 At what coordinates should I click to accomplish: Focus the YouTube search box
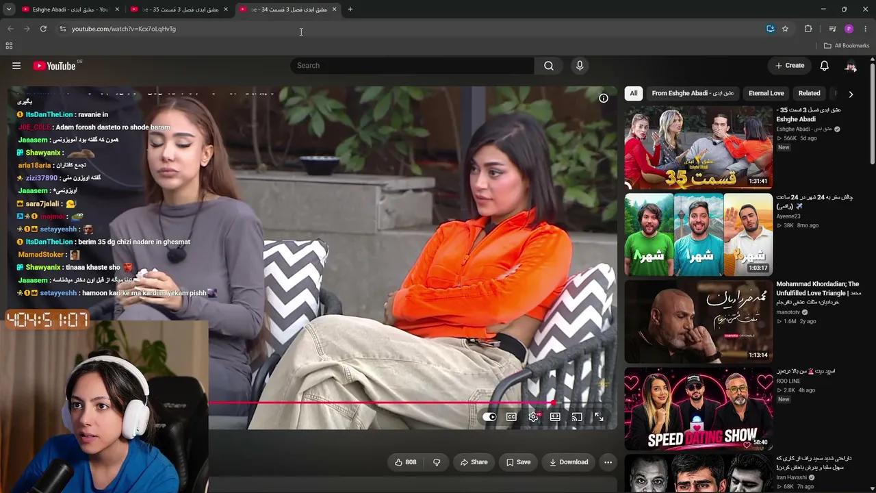tap(413, 66)
